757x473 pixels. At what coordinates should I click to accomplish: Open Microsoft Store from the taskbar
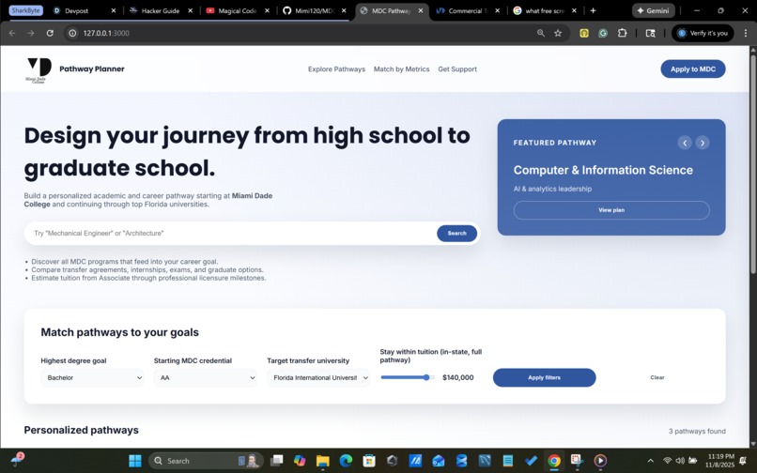(x=369, y=461)
